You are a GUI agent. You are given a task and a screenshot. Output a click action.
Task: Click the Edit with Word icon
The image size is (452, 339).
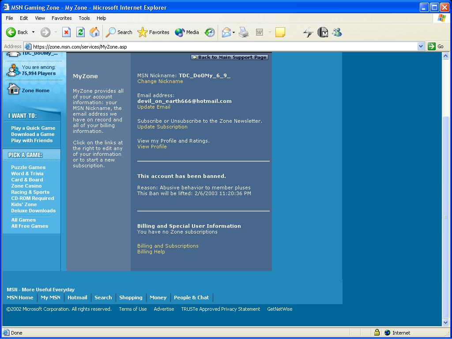260,32
